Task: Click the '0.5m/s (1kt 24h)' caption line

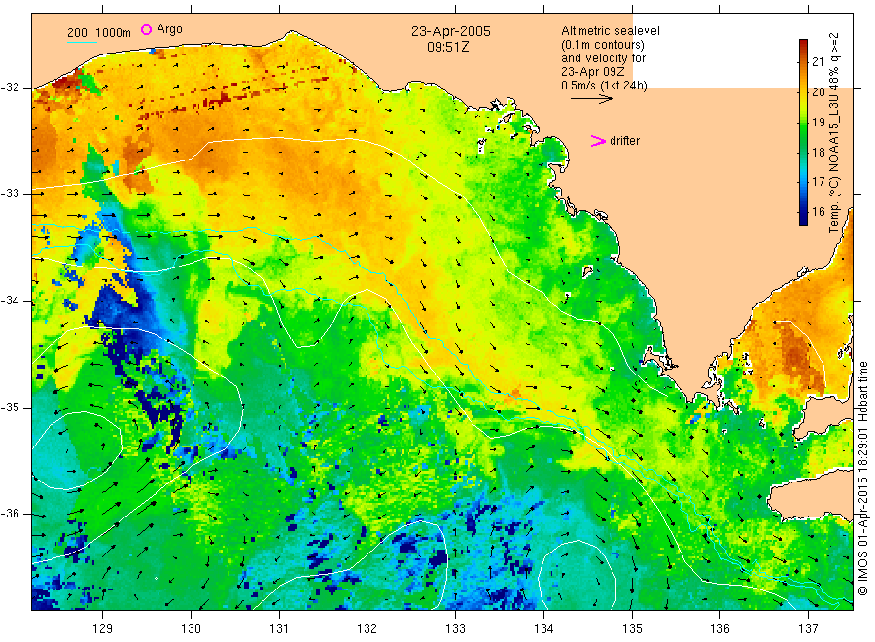Action: pos(604,86)
